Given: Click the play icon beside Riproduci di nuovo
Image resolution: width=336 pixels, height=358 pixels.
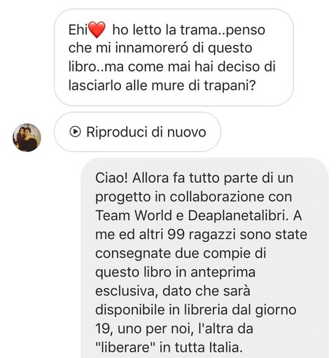Looking at the screenshot, I should pos(75,132).
